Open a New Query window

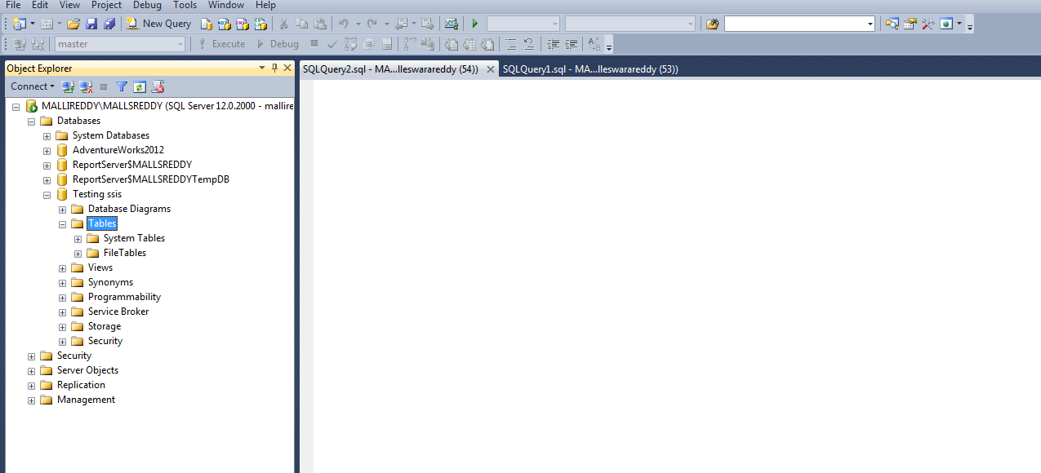158,23
